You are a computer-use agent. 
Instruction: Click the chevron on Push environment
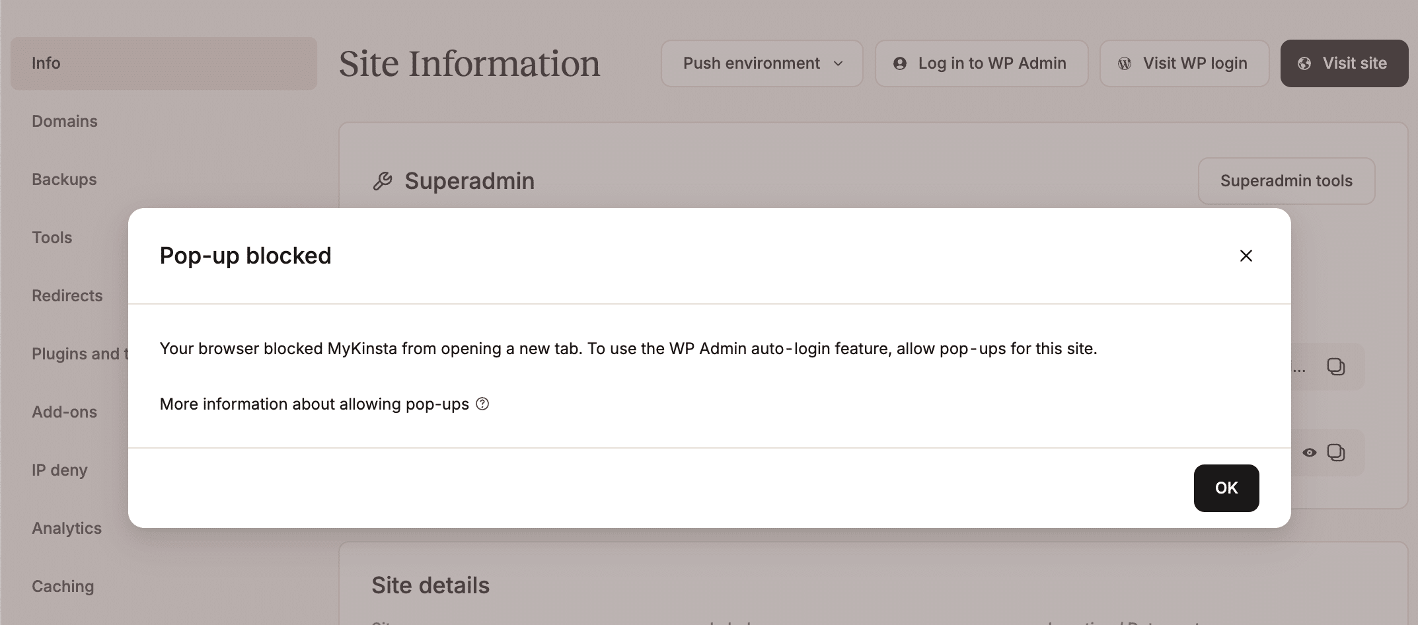pos(839,63)
